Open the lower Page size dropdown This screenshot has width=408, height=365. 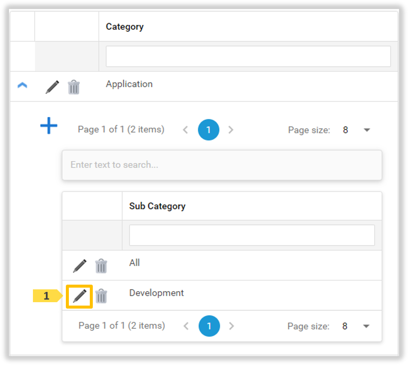(366, 326)
